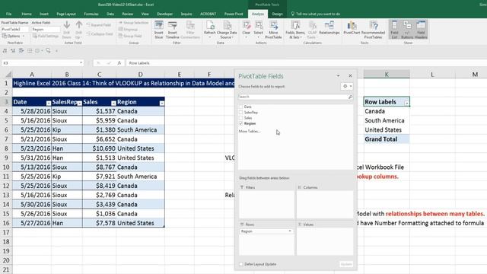Click the Ungroup command
487x274 pixels.
(128, 29)
